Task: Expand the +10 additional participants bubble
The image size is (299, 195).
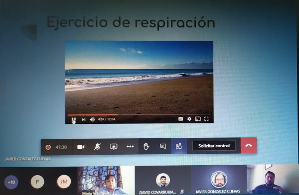Action: 11,182
